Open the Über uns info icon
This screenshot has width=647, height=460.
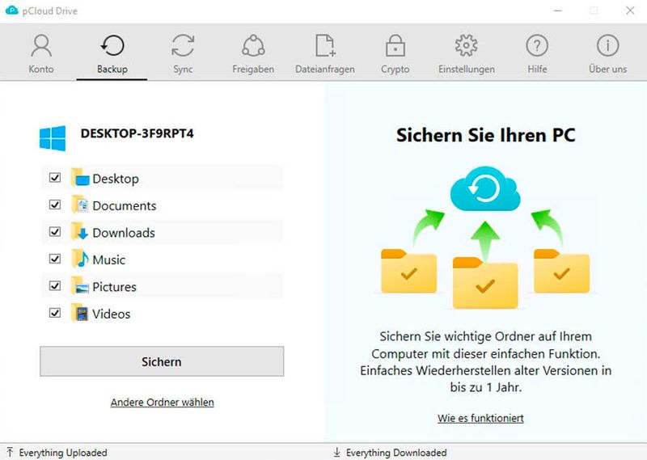click(608, 45)
